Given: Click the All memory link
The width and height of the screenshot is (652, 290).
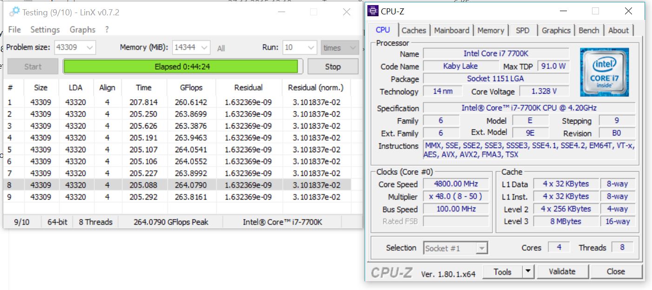Looking at the screenshot, I should [221, 48].
